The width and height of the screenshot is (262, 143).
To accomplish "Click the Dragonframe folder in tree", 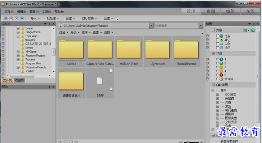I will (x=33, y=32).
